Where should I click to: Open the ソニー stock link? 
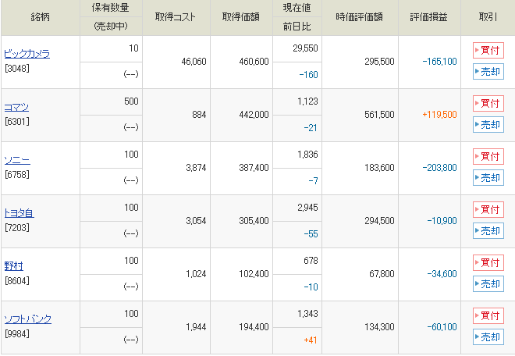(17, 160)
